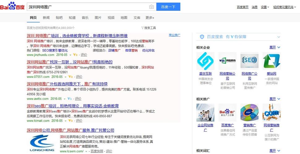Image resolution: width=300 pixels, height=154 pixels.
Task: Switch to the 新闻 tab
Action: point(46,18)
